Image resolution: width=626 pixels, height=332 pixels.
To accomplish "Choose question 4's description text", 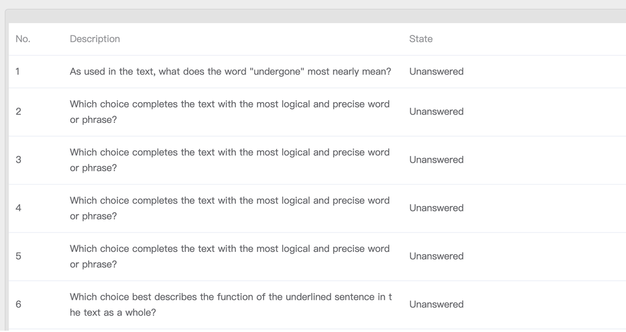I will (229, 208).
